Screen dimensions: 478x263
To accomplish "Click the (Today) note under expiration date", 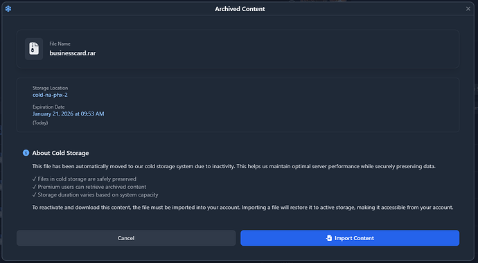I will [40, 123].
